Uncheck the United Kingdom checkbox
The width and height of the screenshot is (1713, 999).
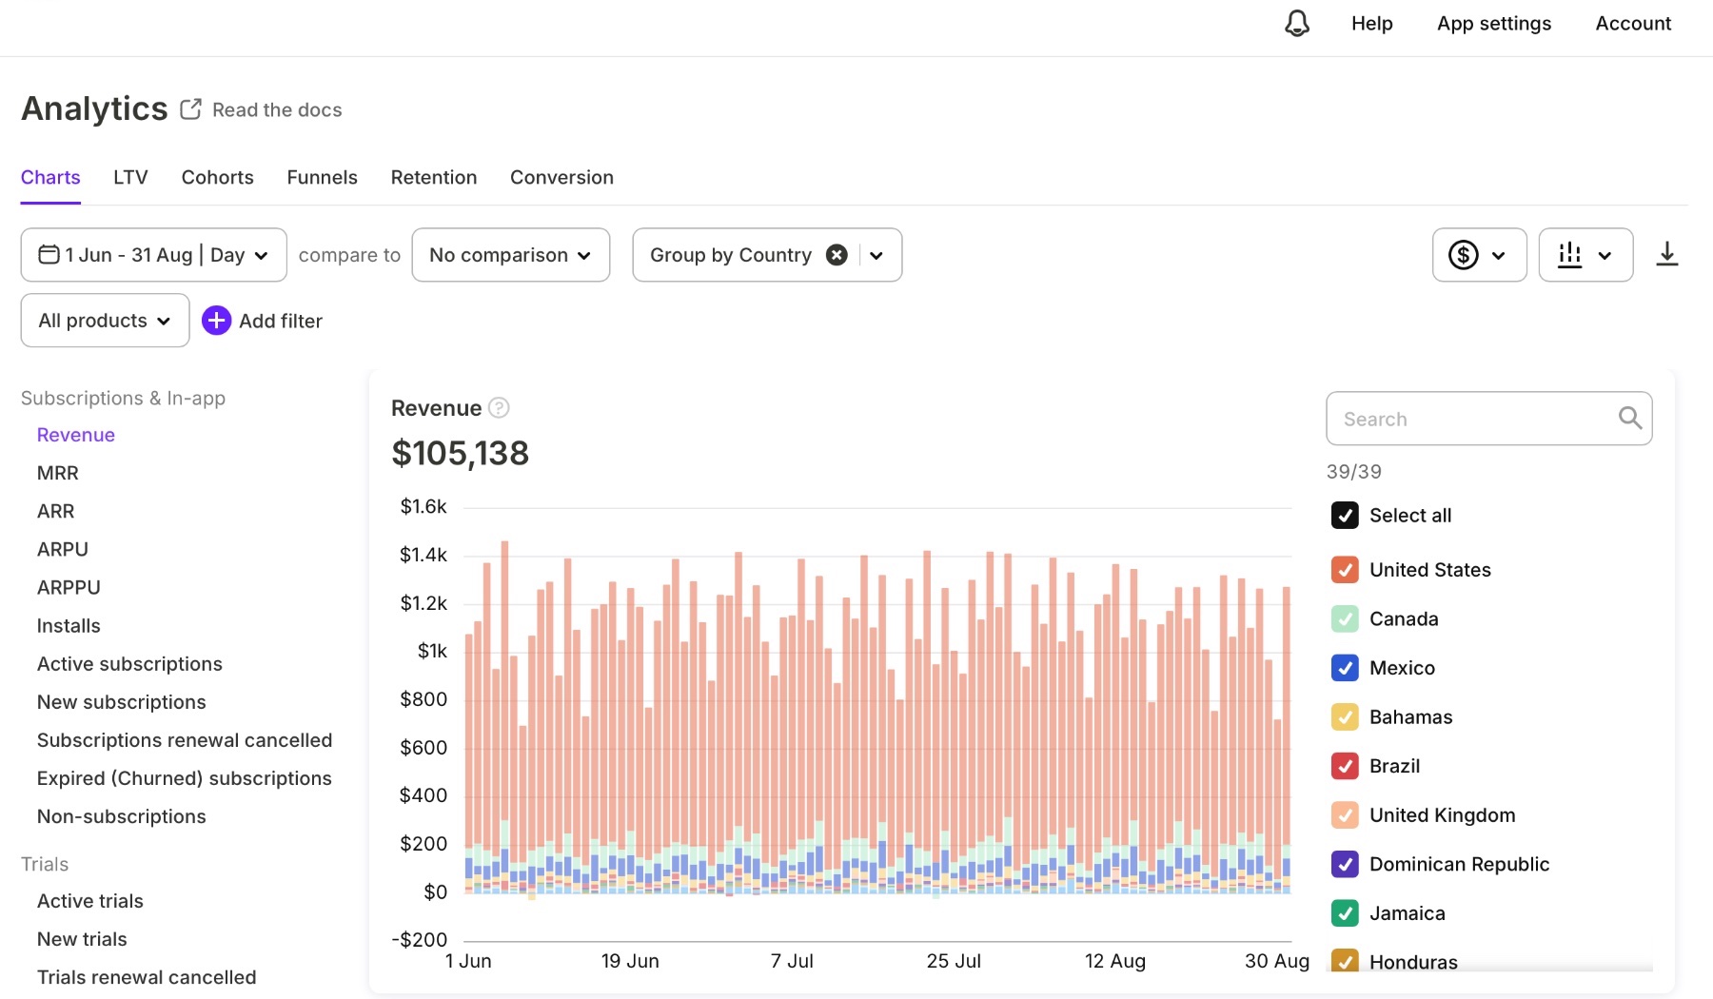coord(1345,815)
